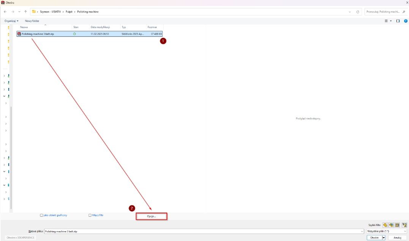
Task: Select Polishing machine in the address path
Action: (x=88, y=12)
